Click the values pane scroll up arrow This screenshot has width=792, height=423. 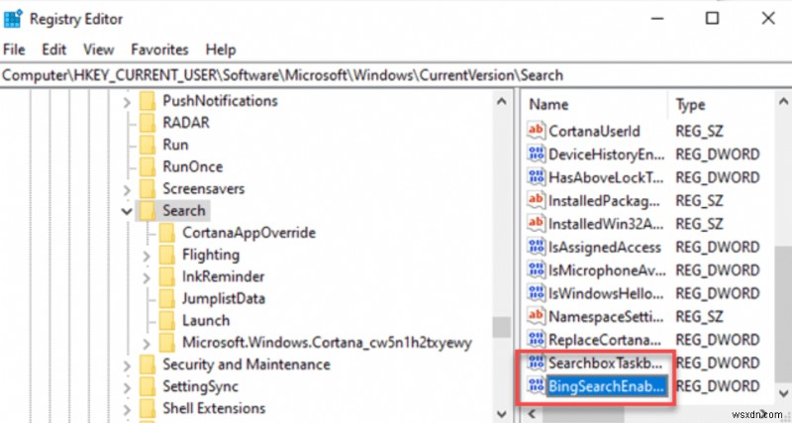coord(783,101)
